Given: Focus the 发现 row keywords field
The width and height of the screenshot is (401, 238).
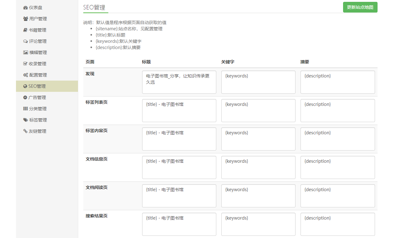Looking at the screenshot, I should click(x=258, y=82).
